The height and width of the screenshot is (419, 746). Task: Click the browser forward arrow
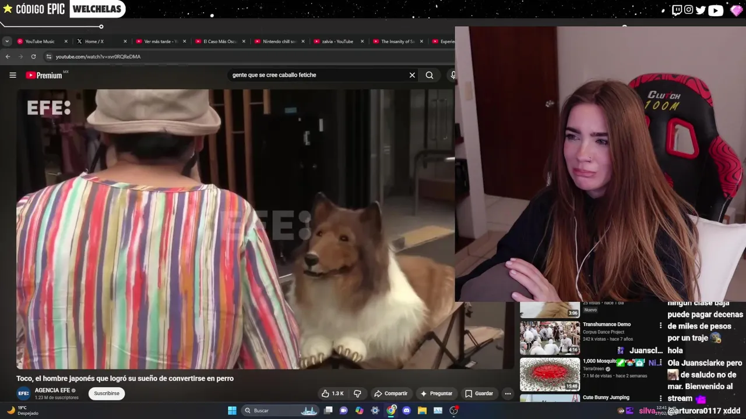(x=20, y=56)
